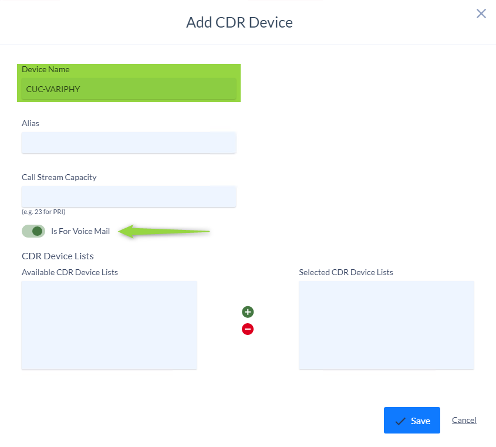Click the checkmark icon on Save
This screenshot has width=496, height=447.
[x=400, y=421]
